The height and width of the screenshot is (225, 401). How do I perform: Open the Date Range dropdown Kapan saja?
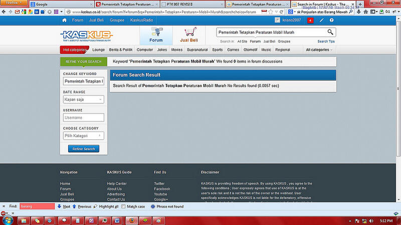click(x=83, y=99)
